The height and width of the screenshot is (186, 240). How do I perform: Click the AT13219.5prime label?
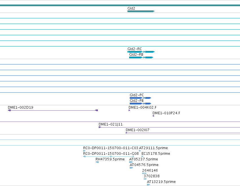[x=161, y=182]
